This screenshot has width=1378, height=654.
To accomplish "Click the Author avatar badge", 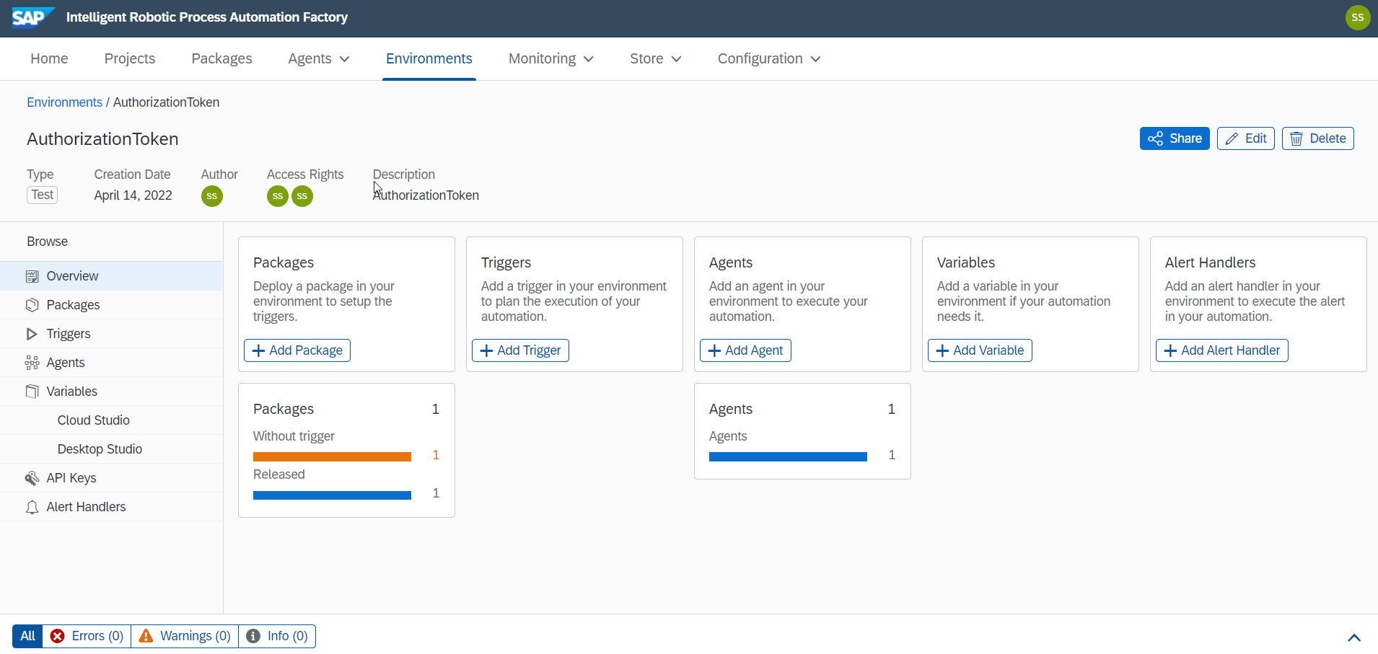I will (x=211, y=196).
